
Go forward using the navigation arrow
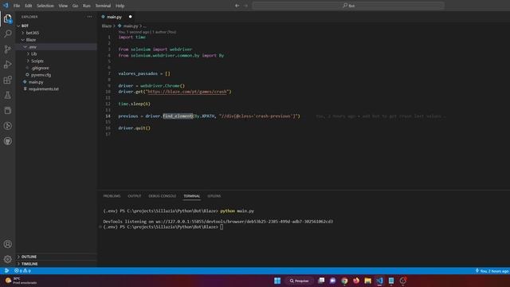click(245, 6)
